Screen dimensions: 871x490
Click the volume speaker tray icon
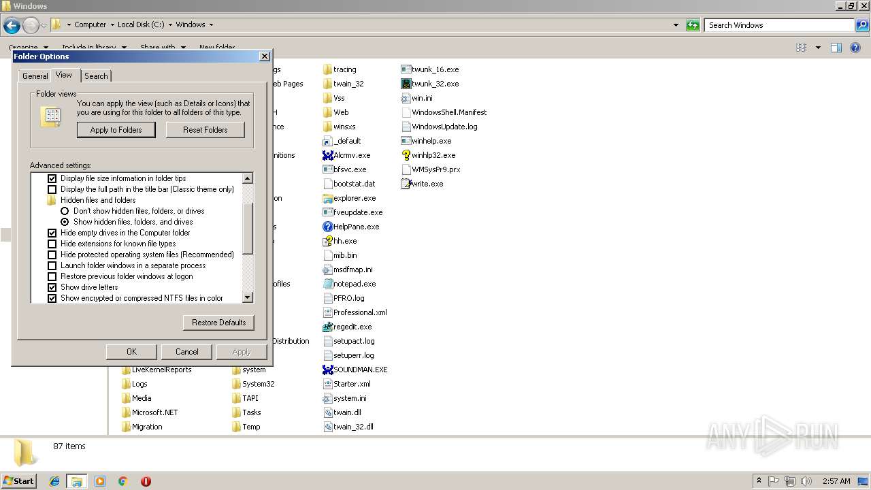(x=806, y=481)
